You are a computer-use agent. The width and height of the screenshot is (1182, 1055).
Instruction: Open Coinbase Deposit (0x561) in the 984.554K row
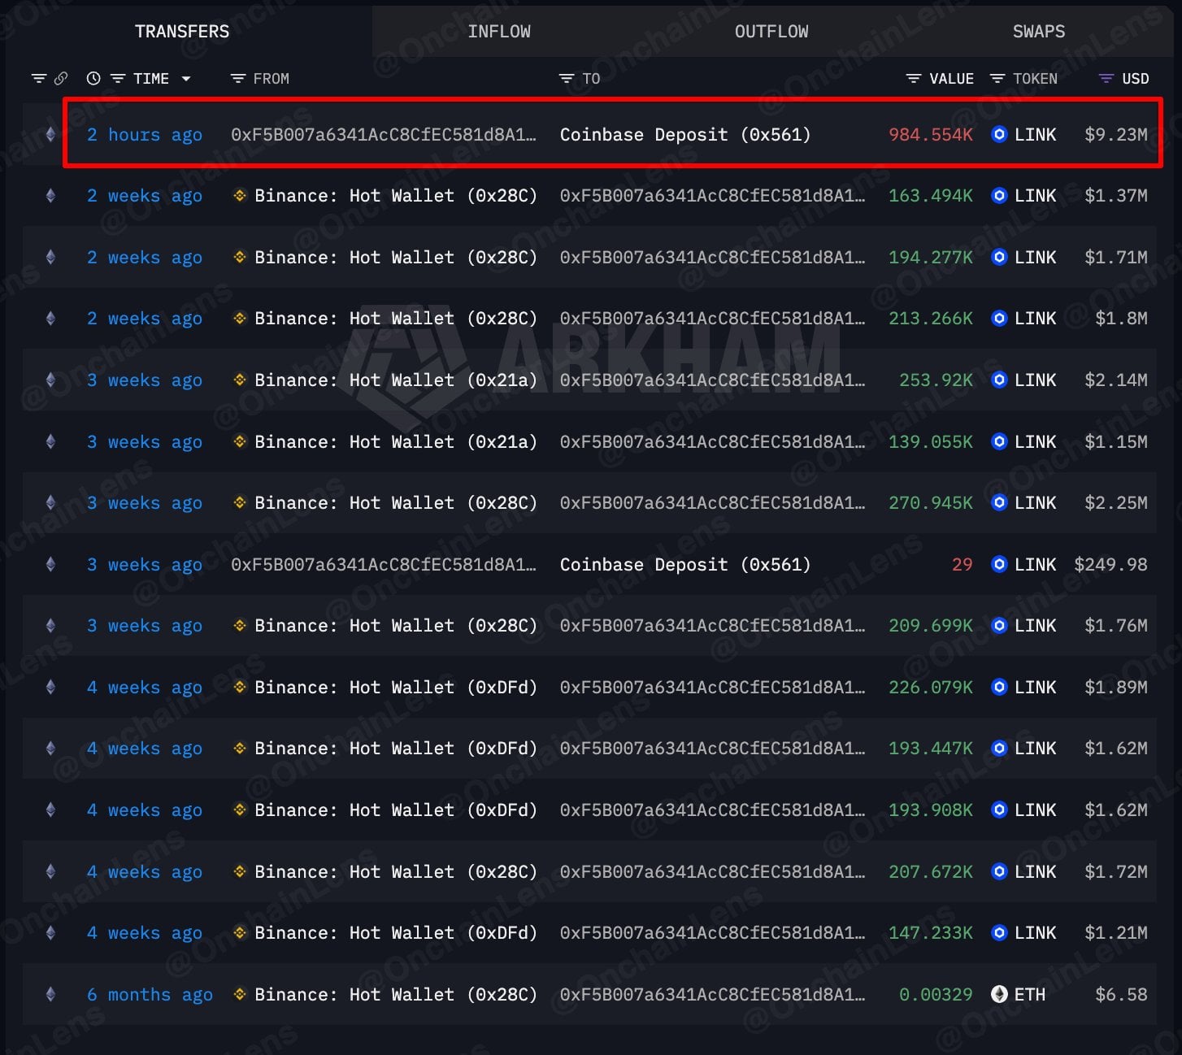click(685, 135)
